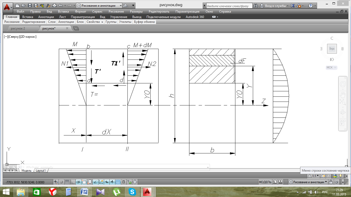Expand the МСК coordinate system dropdown
Viewport: 351px width, 197px height.
(331, 68)
